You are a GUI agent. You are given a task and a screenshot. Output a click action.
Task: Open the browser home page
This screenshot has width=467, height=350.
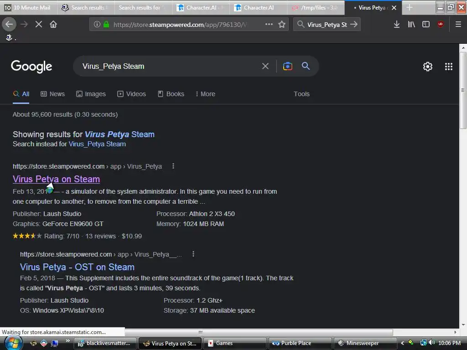click(x=53, y=25)
